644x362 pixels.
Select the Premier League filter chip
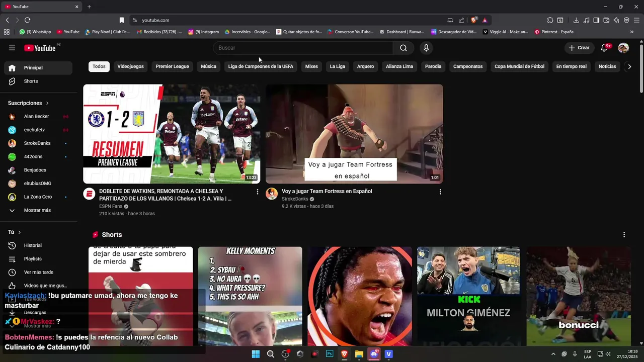[172, 66]
